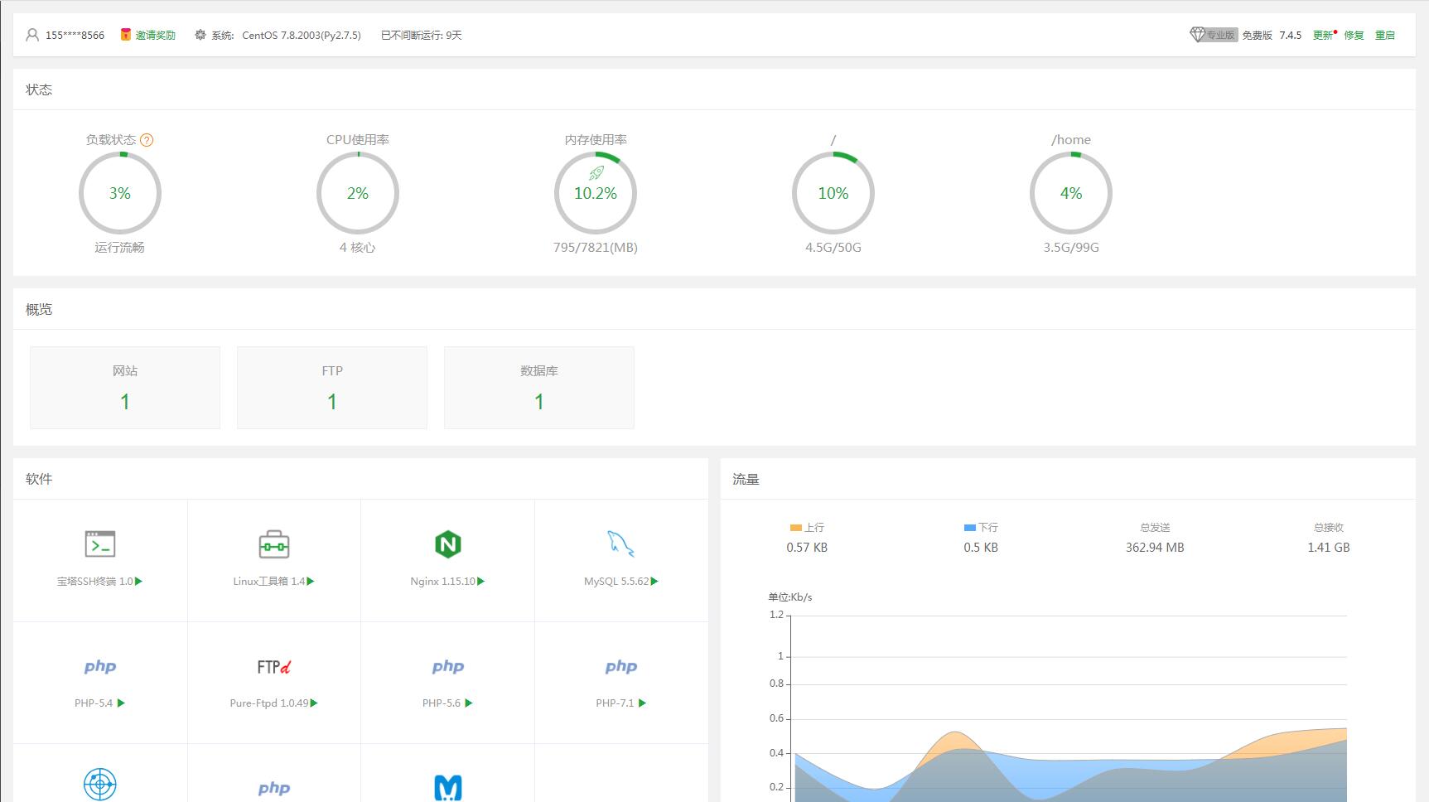Open the PHP-7.1 php icon

pos(621,666)
